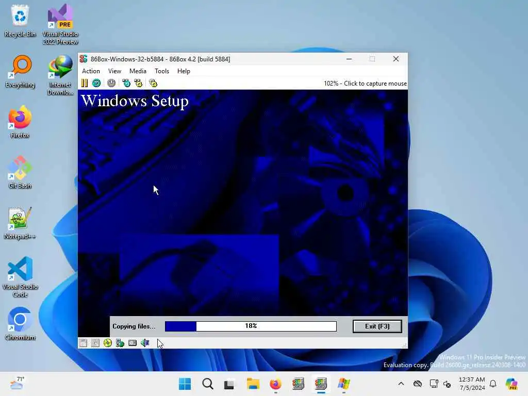
Task: Select Internet Download Manager shortcut
Action: tap(60, 75)
